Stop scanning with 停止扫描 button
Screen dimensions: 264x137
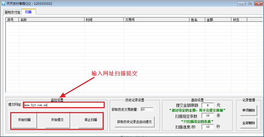click(91, 120)
